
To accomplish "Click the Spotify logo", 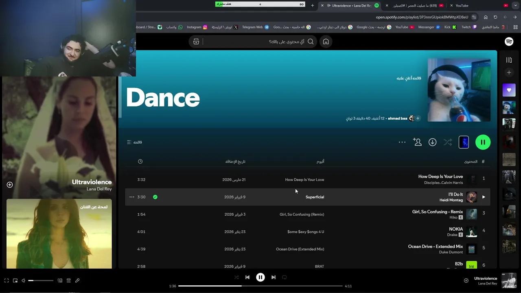I will (x=509, y=42).
